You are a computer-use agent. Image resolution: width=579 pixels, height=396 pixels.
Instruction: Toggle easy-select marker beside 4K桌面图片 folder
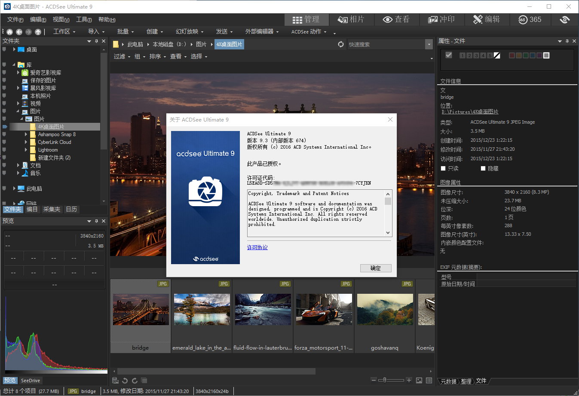(x=5, y=127)
